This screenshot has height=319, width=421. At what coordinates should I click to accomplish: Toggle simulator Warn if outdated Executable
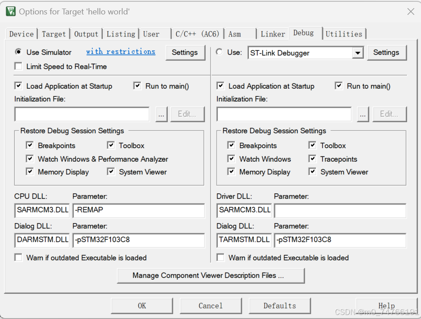18,258
